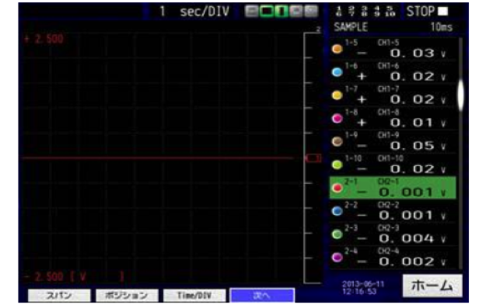The image size is (483, 308).
Task: Select the 4/9 channel group indicator
Action: tap(377, 12)
